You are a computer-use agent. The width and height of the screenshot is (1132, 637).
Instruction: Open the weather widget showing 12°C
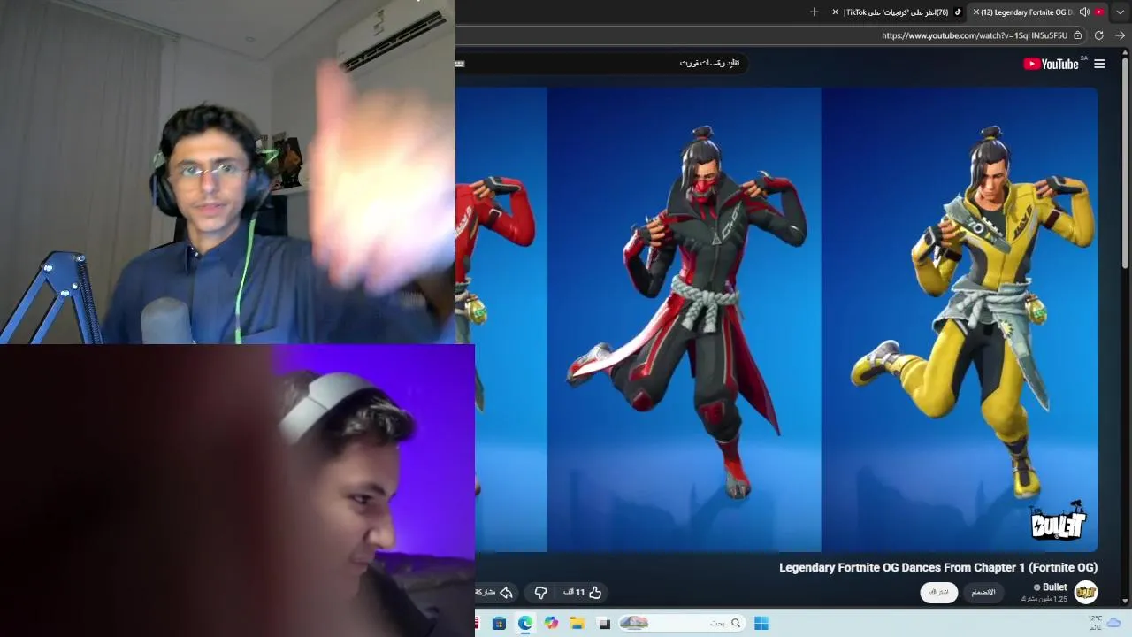point(1104,623)
